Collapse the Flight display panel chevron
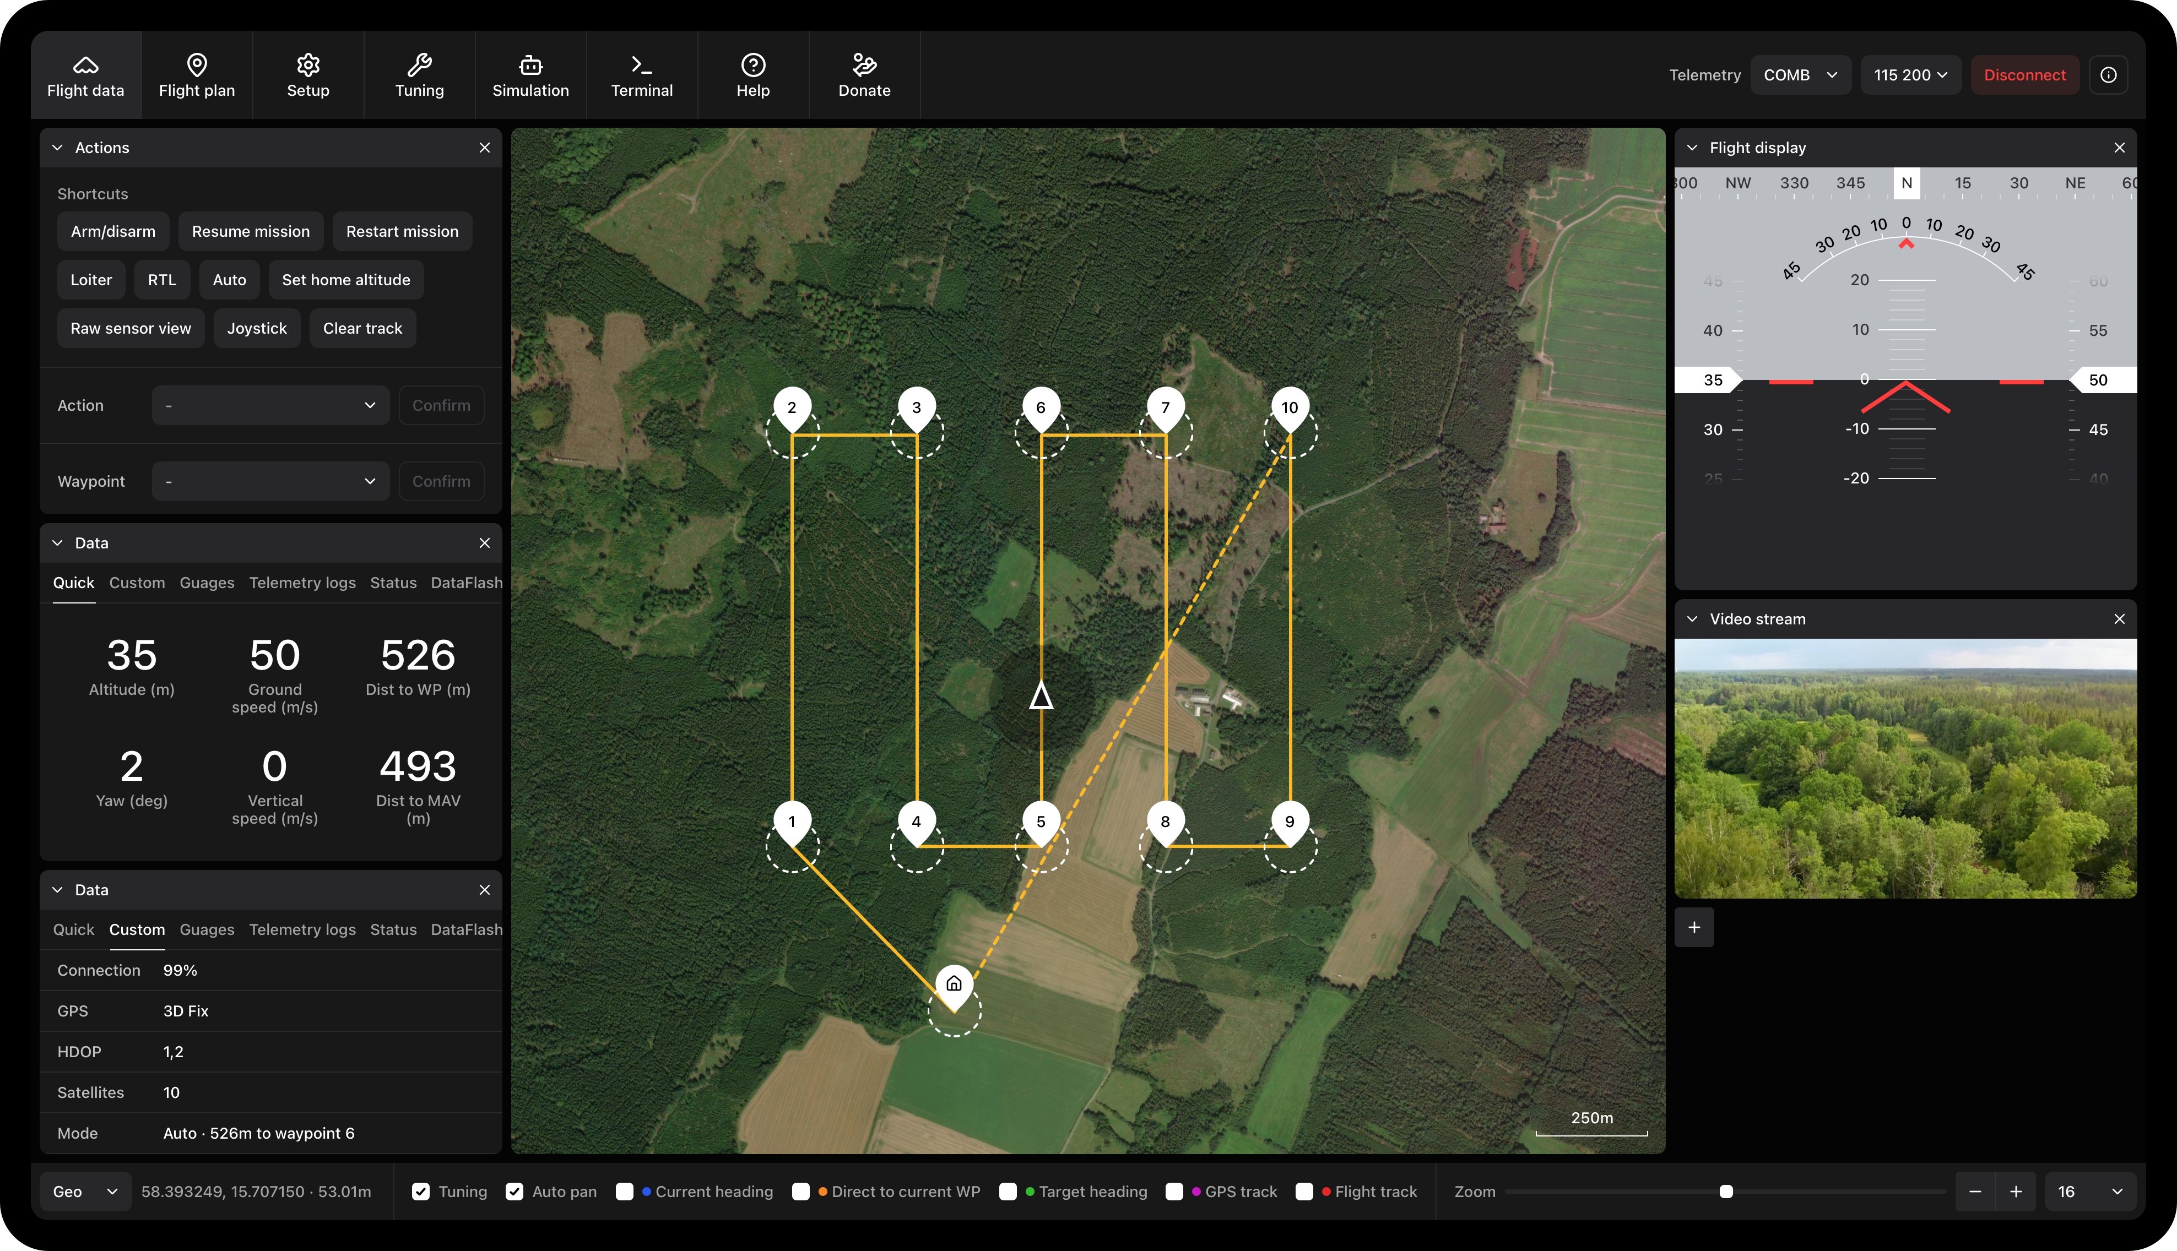The image size is (2177, 1251). (1691, 148)
